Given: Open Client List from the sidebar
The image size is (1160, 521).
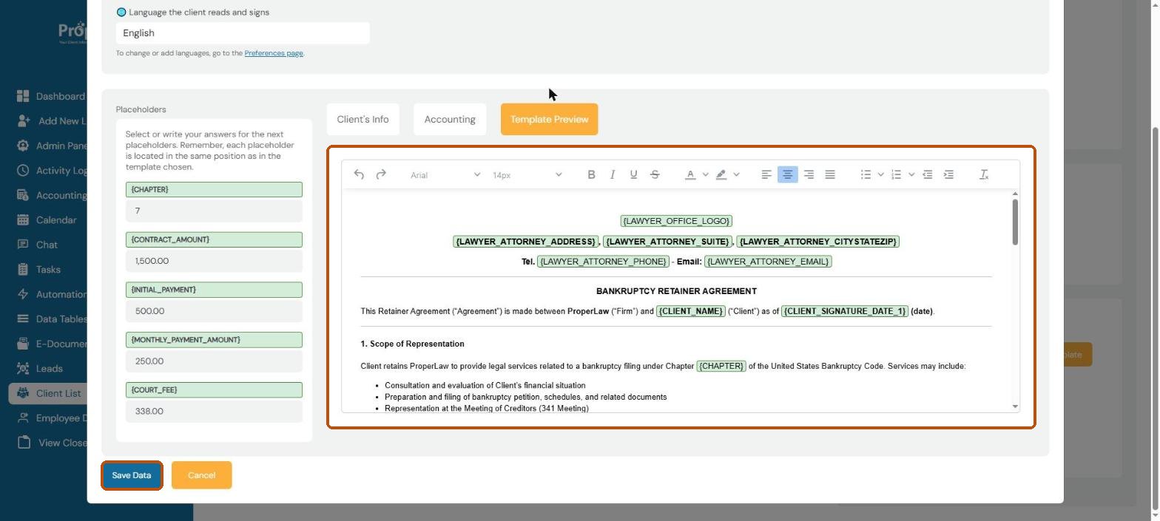Looking at the screenshot, I should coord(47,393).
